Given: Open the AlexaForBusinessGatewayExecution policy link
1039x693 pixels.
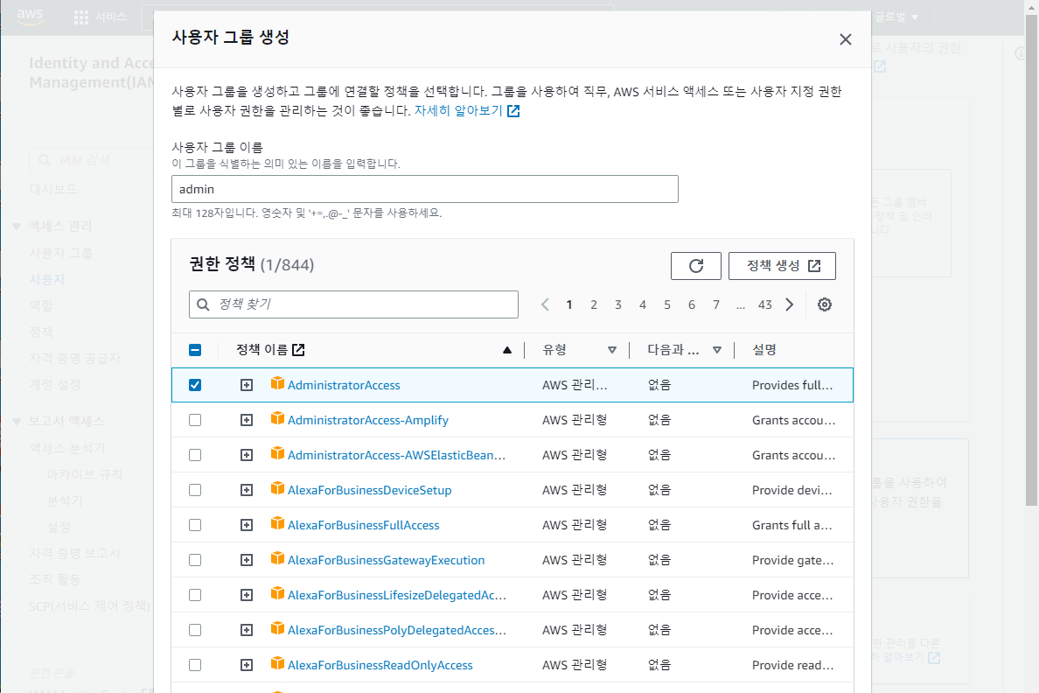Looking at the screenshot, I should click(x=386, y=560).
